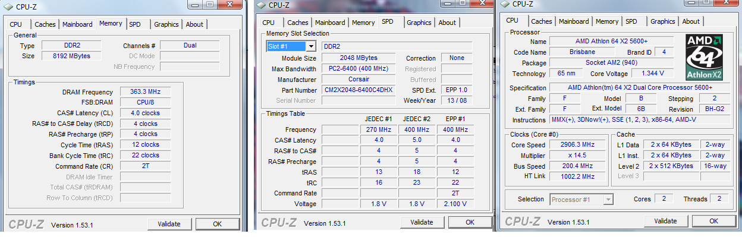Click OK in the SPD window
This screenshot has height=237, width=742.
coord(470,222)
